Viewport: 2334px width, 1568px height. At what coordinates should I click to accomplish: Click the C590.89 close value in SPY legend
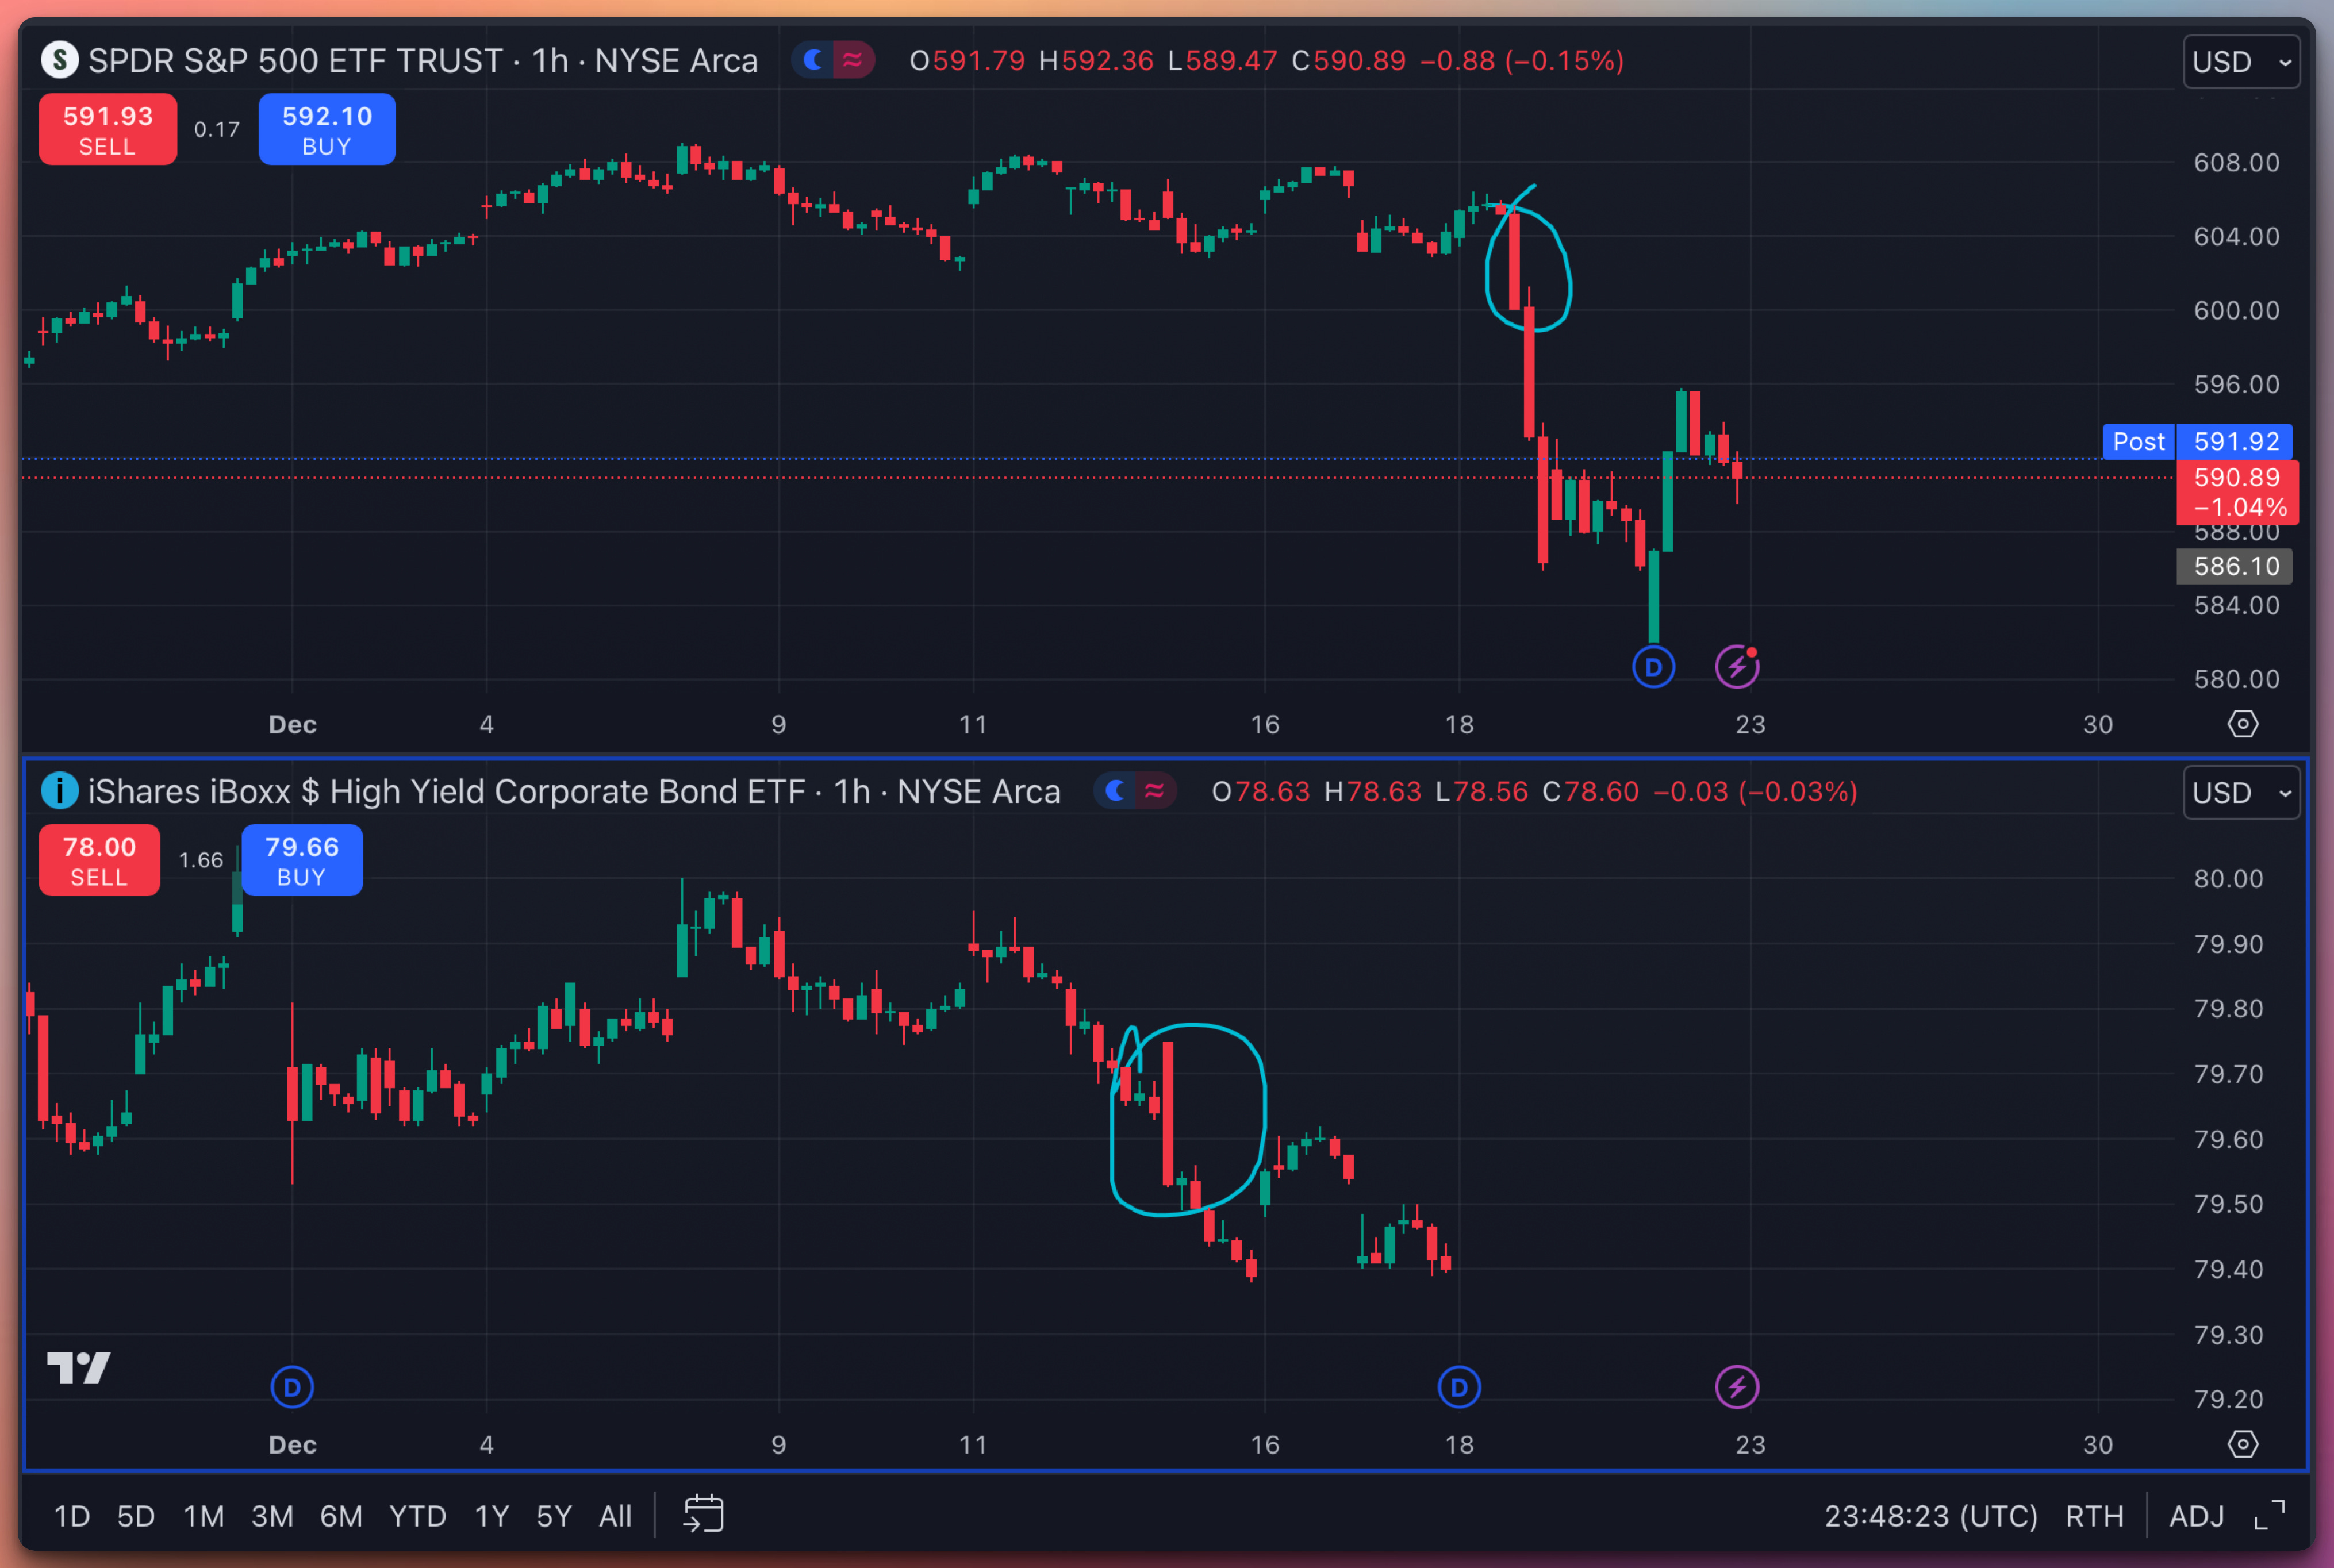pyautogui.click(x=1348, y=61)
